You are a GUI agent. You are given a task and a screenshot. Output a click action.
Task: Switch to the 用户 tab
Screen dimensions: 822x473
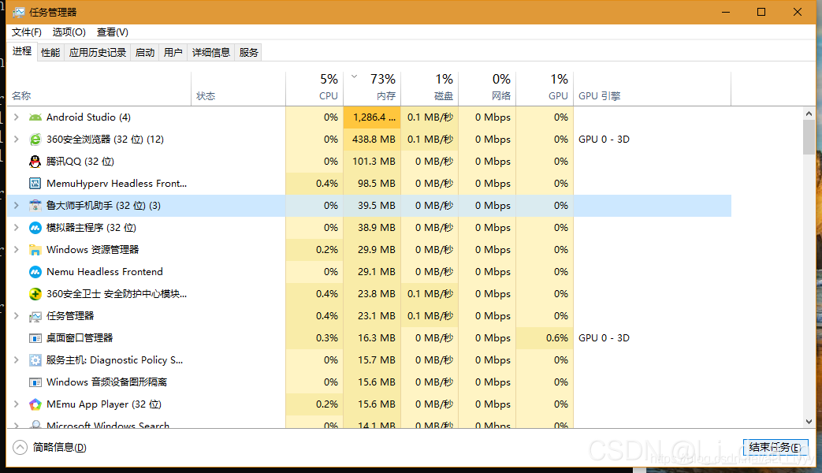pyautogui.click(x=173, y=53)
